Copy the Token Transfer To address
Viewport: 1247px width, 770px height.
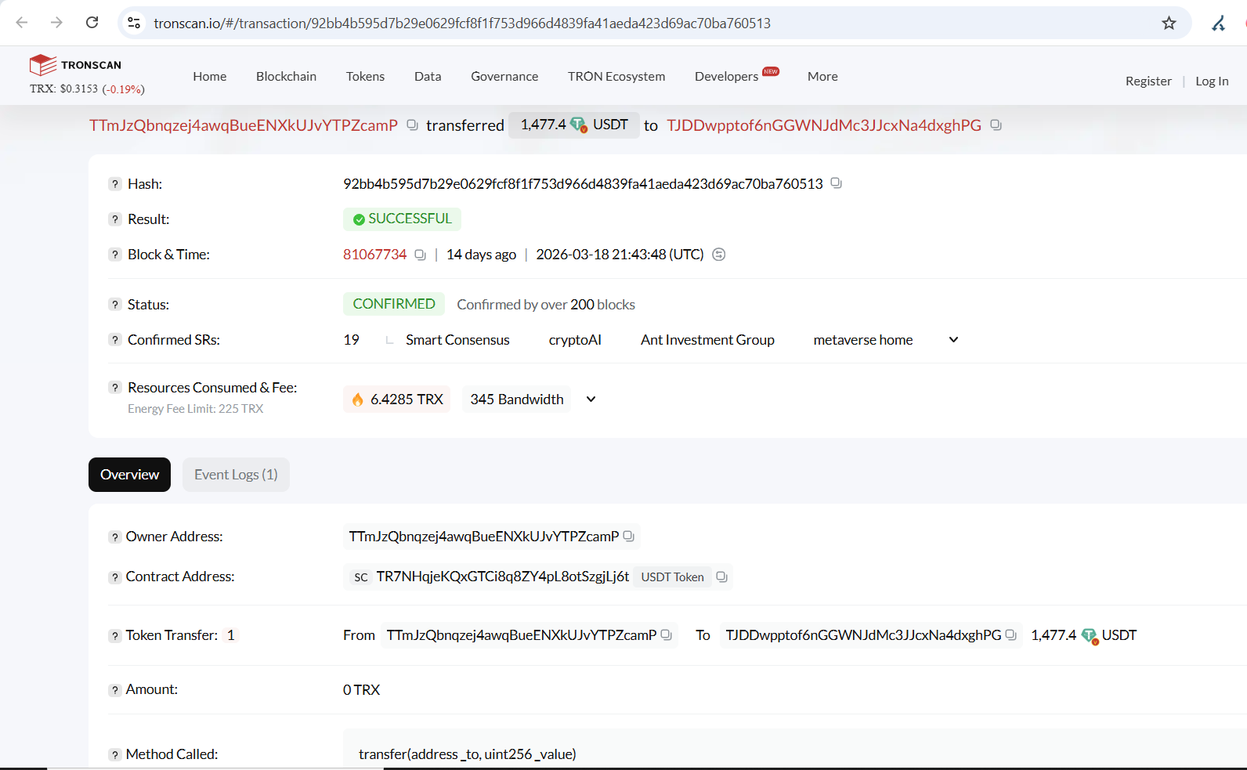[1010, 635]
